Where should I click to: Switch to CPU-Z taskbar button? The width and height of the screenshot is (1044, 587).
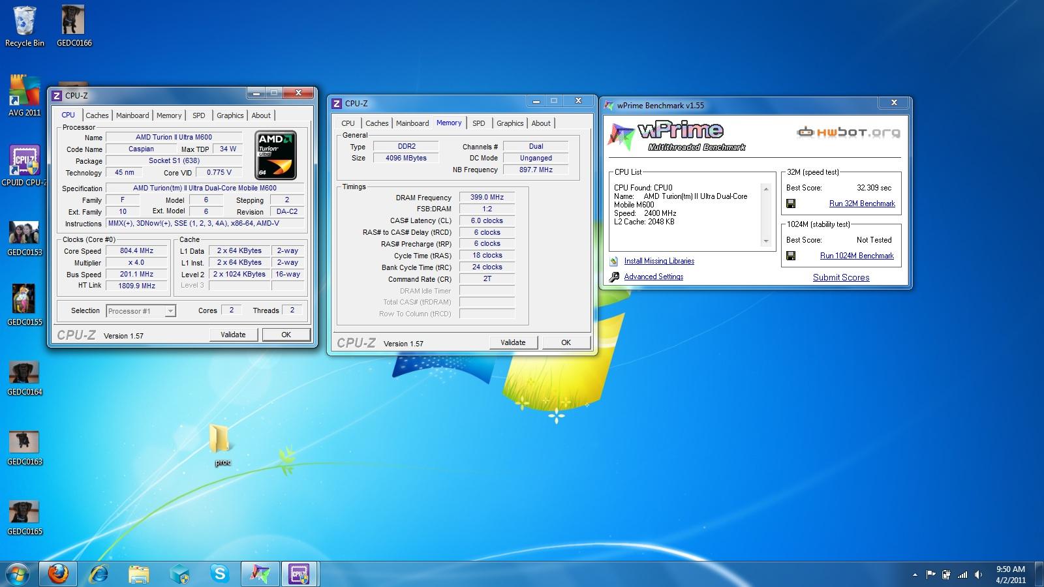299,574
